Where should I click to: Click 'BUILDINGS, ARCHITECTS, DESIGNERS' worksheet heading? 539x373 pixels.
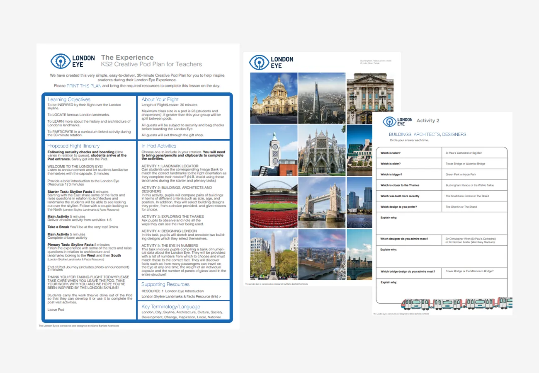click(x=427, y=134)
